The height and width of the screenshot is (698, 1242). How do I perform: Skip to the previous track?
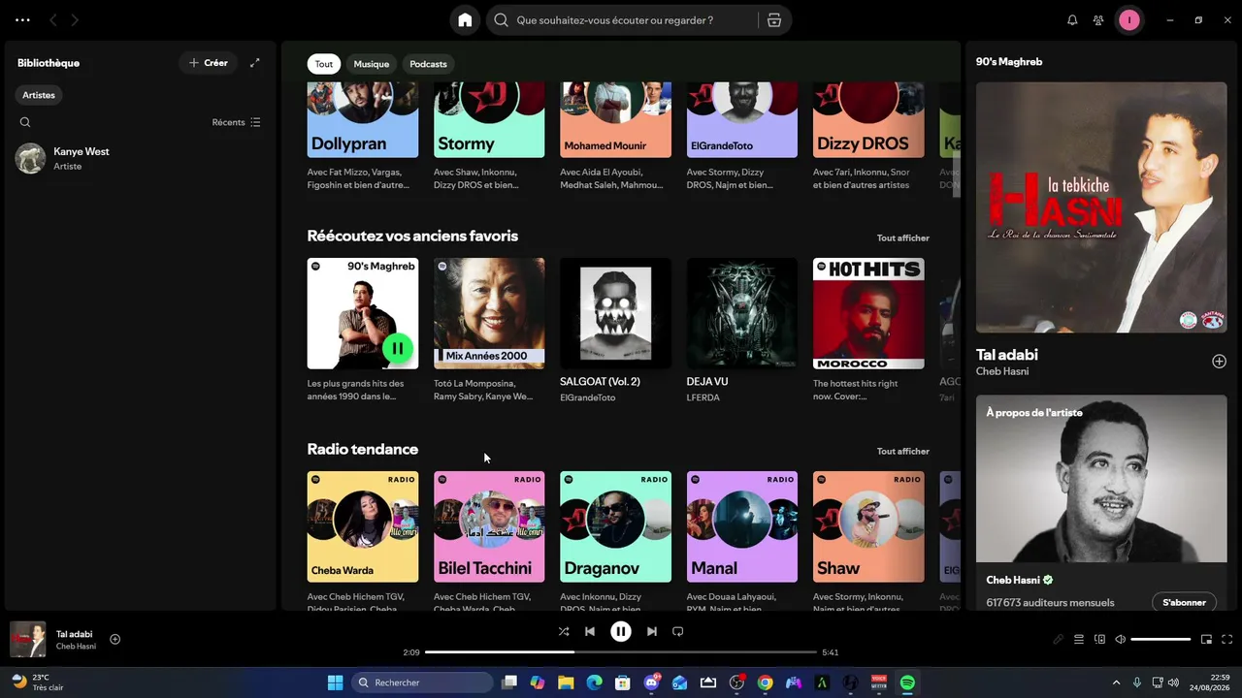590,631
